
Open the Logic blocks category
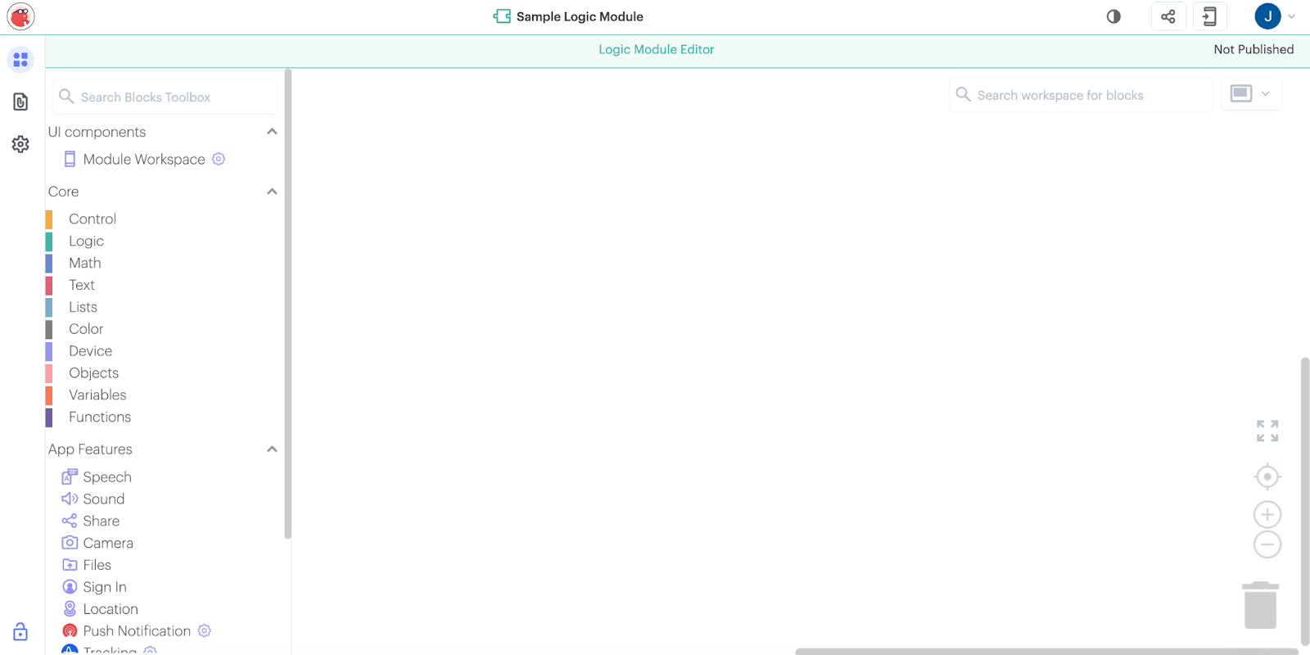pos(86,241)
